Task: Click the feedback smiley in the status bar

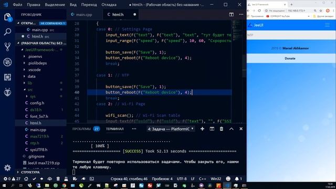Action: tap(228, 178)
